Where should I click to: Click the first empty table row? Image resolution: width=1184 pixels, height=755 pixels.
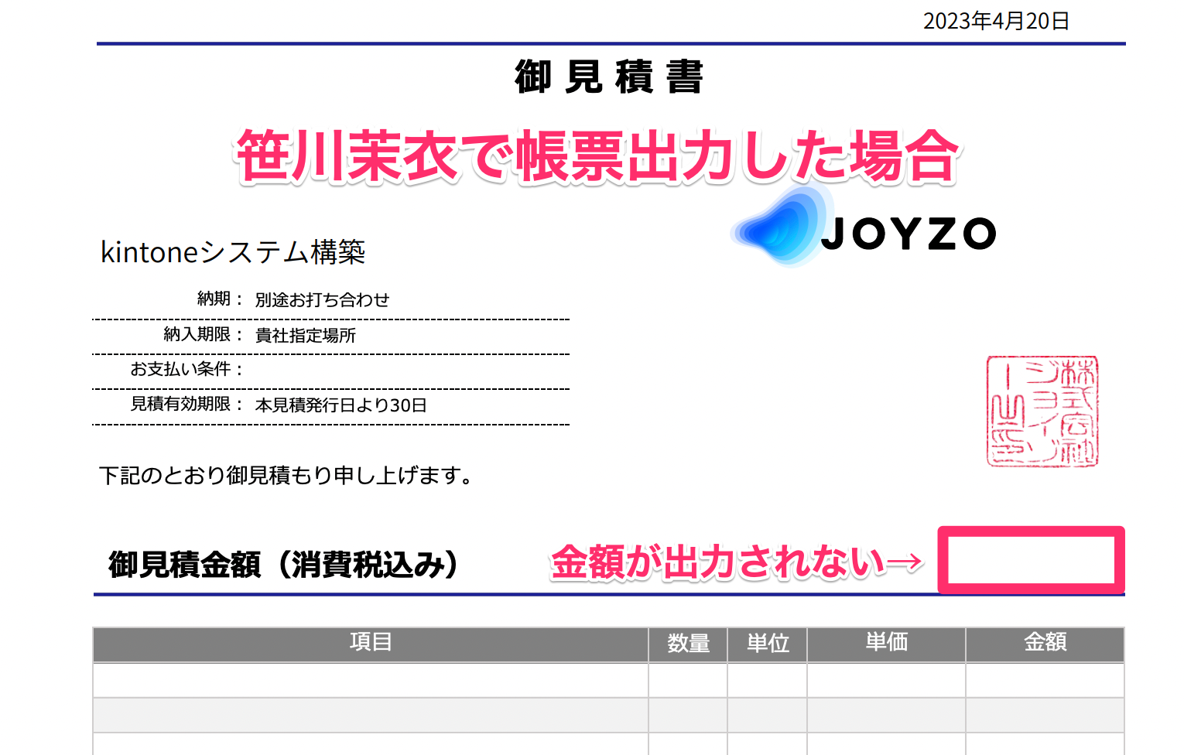[x=371, y=680]
